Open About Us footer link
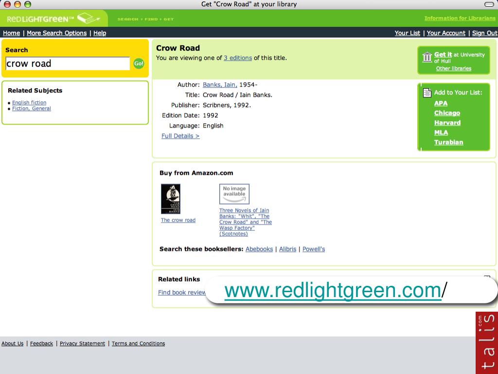 (x=12, y=343)
